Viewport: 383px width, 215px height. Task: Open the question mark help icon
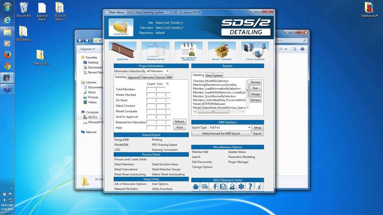(x=250, y=187)
